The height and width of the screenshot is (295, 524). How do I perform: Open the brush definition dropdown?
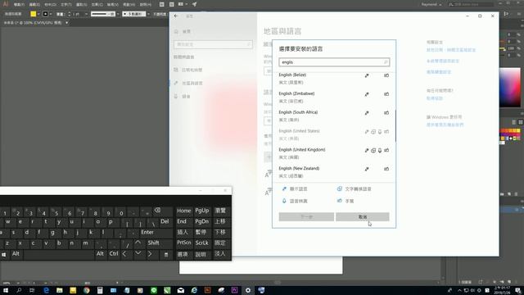[x=148, y=14]
